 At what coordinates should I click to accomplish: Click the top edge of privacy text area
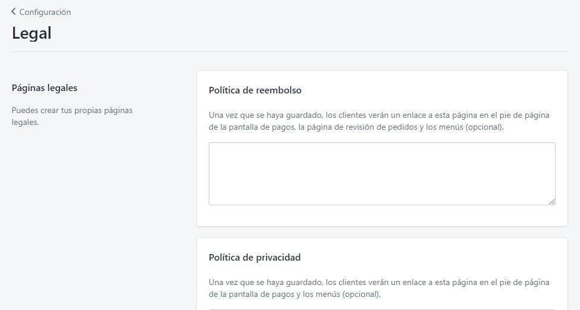tap(381, 309)
